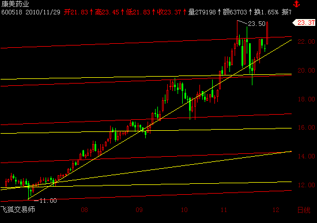The image size is (317, 223).
Task: Click the 量279198 volume field
Action: point(202,12)
